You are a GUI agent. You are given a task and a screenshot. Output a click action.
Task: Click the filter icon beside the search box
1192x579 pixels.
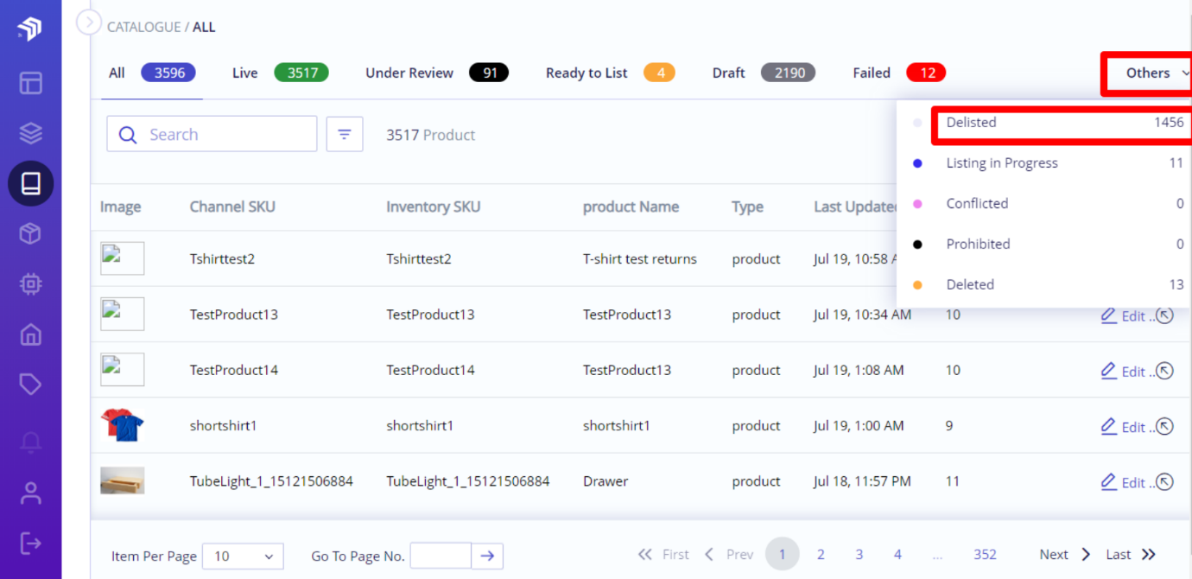tap(345, 134)
